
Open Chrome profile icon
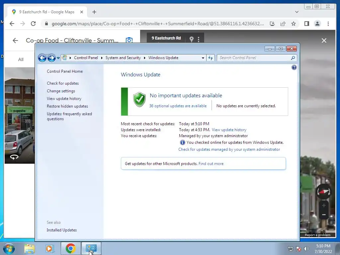pos(317,24)
